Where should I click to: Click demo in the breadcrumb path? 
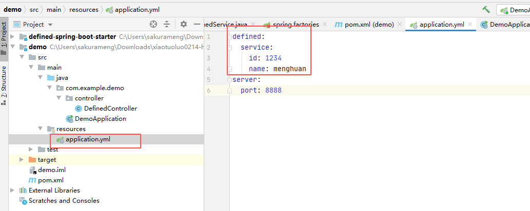(12, 9)
